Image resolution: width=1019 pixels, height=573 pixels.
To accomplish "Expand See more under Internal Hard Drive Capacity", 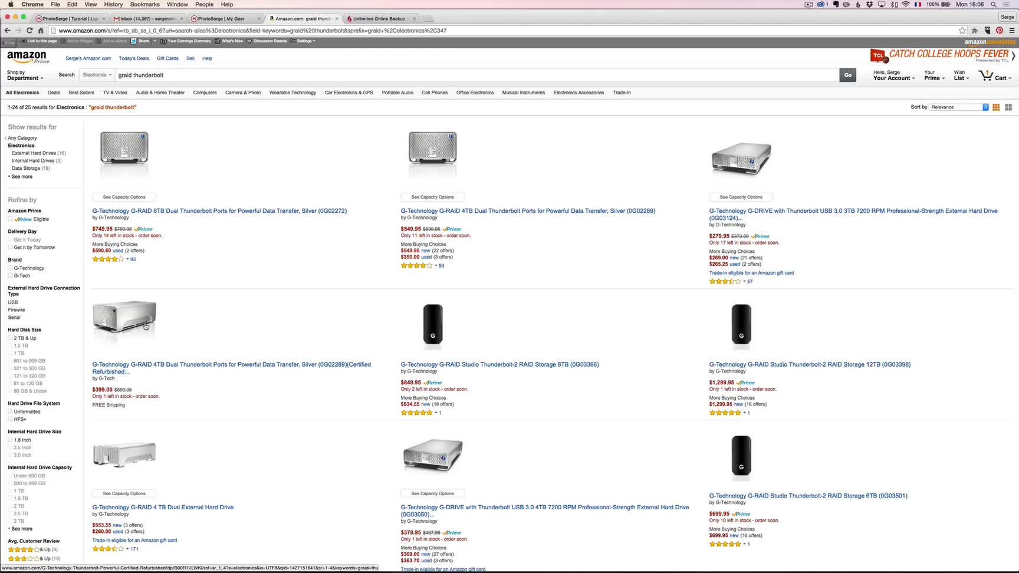I will click(21, 529).
